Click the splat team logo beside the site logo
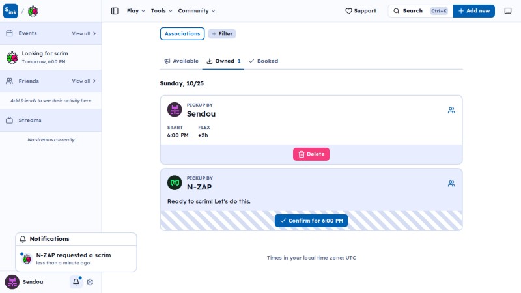521x293 pixels. tap(33, 11)
